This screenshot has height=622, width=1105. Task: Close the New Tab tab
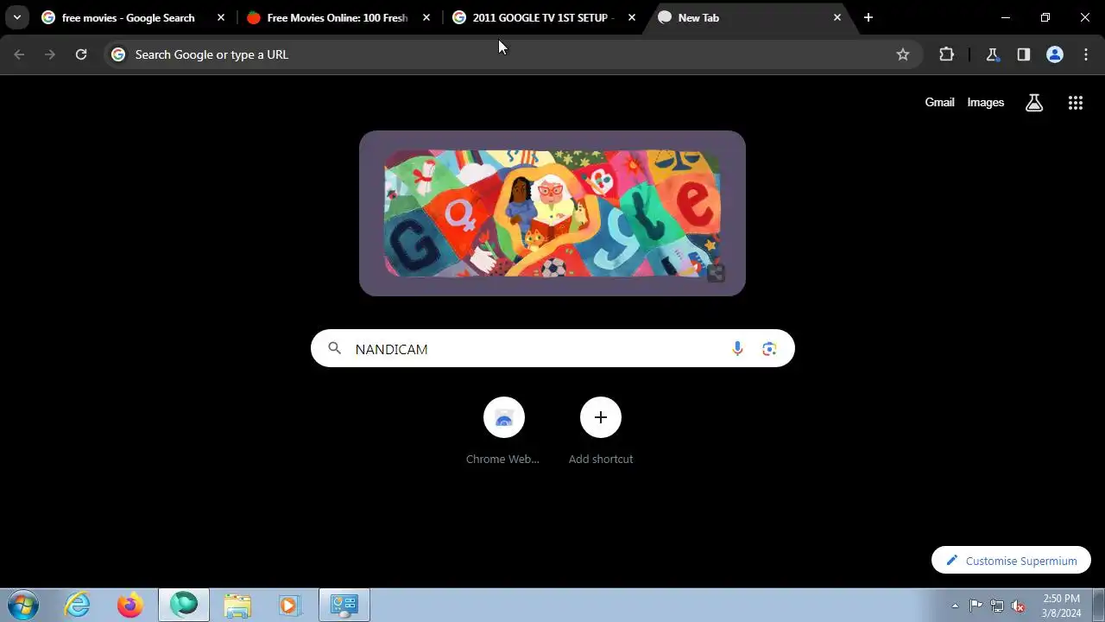coord(837,17)
